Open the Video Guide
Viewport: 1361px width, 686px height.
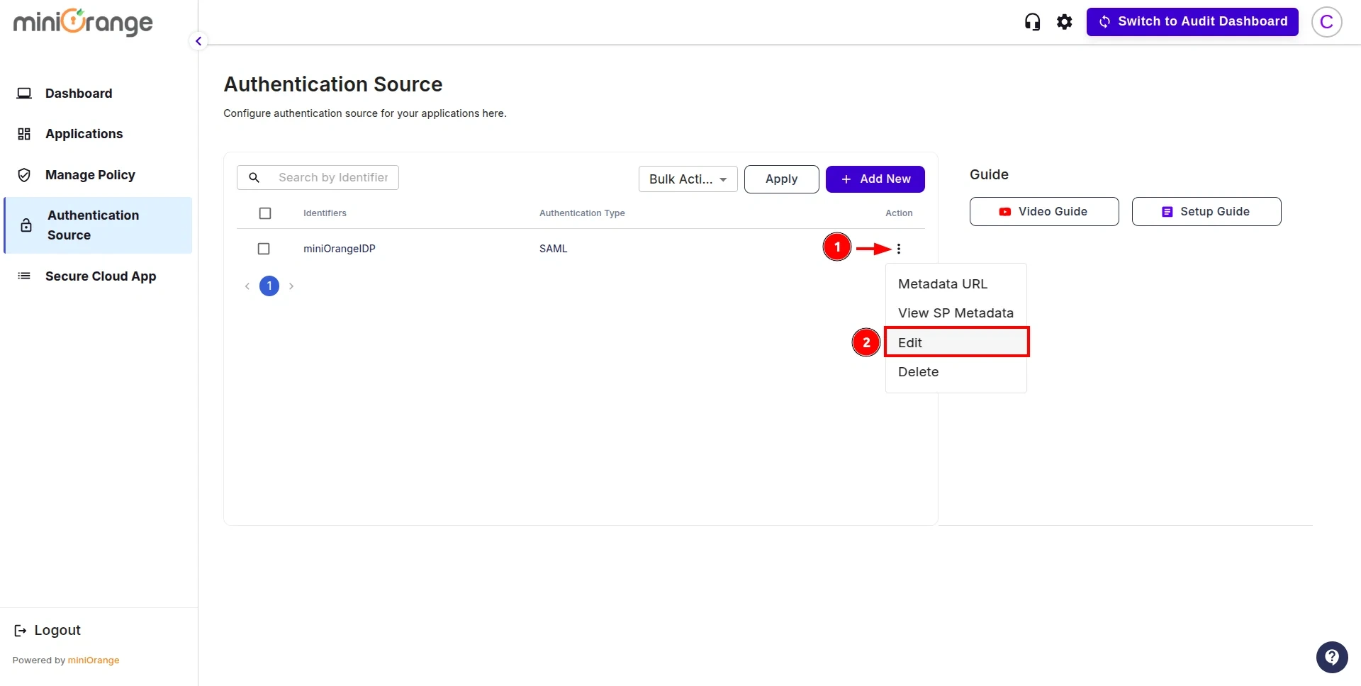(x=1043, y=211)
